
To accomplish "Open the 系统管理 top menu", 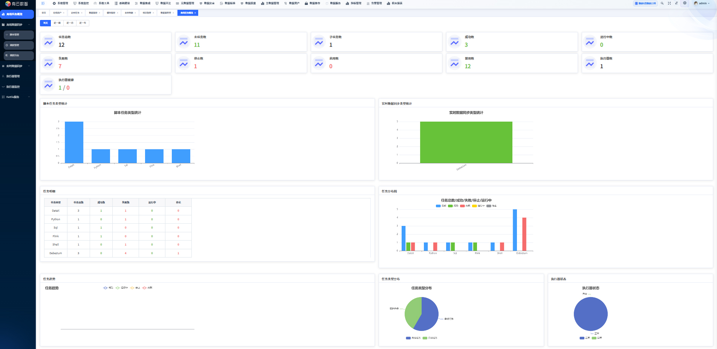I will pos(60,3).
